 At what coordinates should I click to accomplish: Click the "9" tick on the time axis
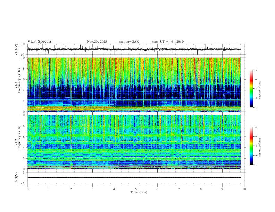tap(222, 189)
